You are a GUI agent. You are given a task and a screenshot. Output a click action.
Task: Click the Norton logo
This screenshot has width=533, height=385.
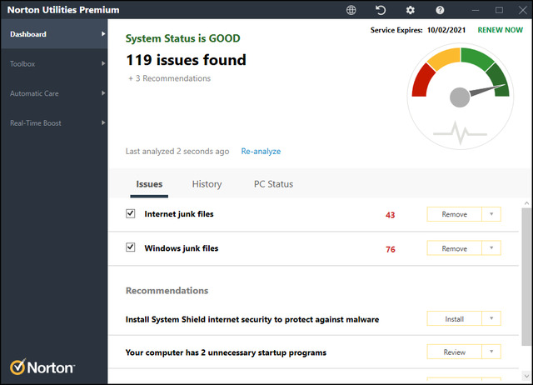pyautogui.click(x=42, y=367)
